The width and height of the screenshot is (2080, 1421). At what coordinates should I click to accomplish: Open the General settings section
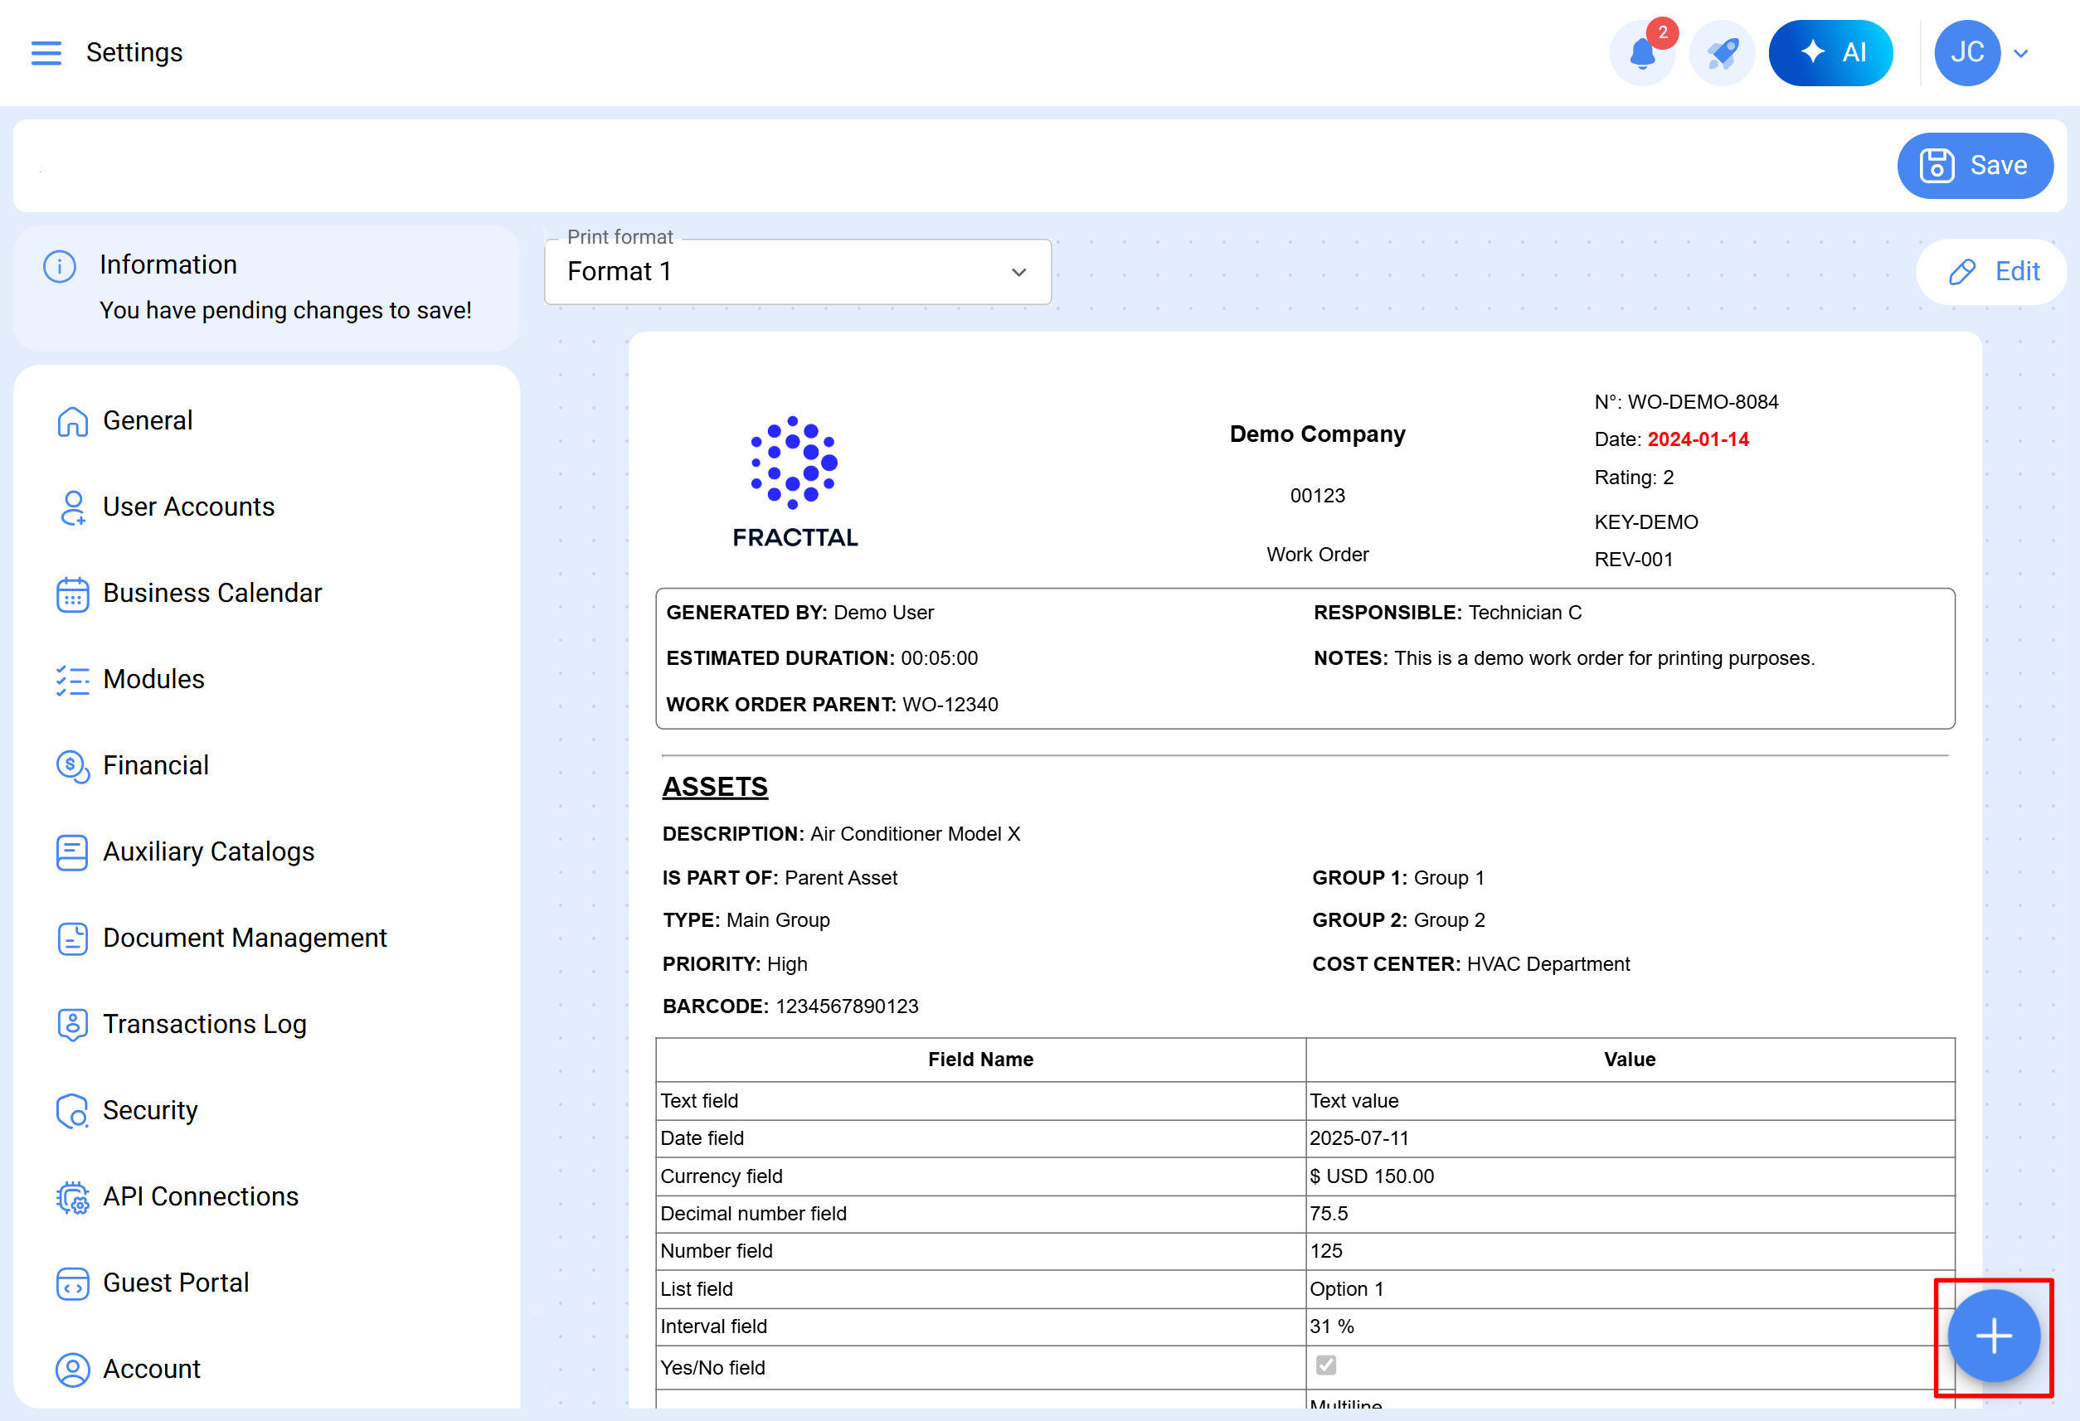click(x=148, y=420)
